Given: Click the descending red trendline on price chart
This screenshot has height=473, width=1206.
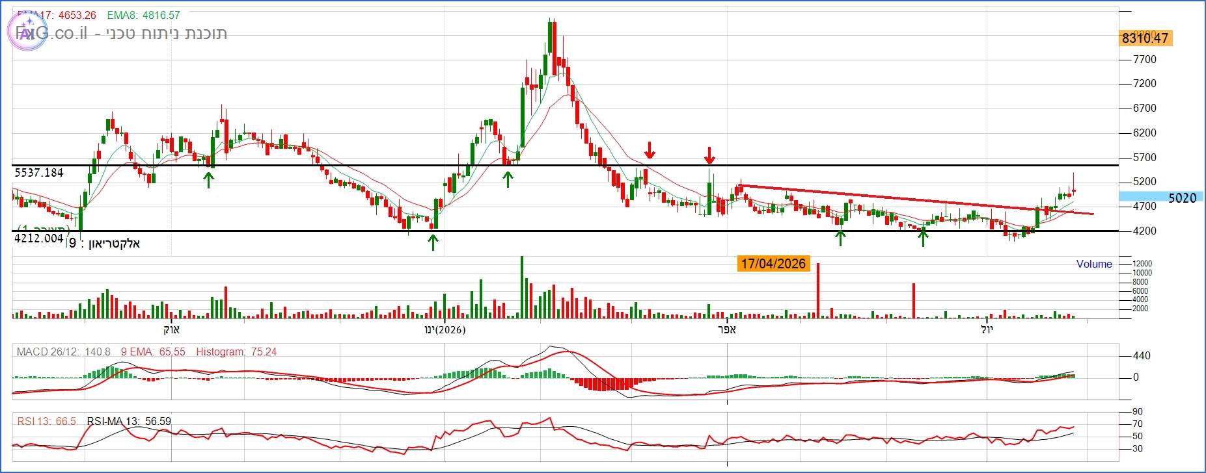Looking at the screenshot, I should [916, 199].
